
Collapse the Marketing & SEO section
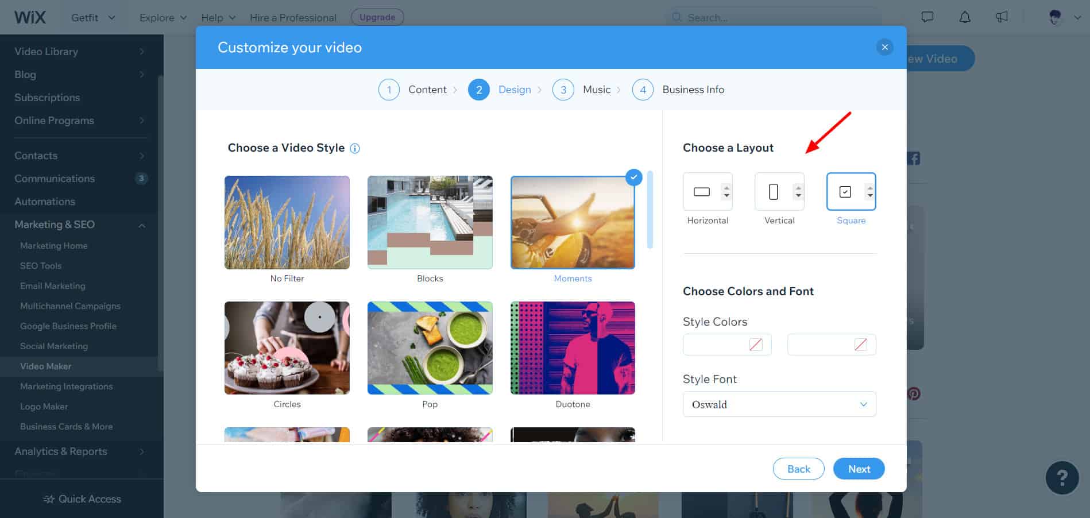pos(141,225)
